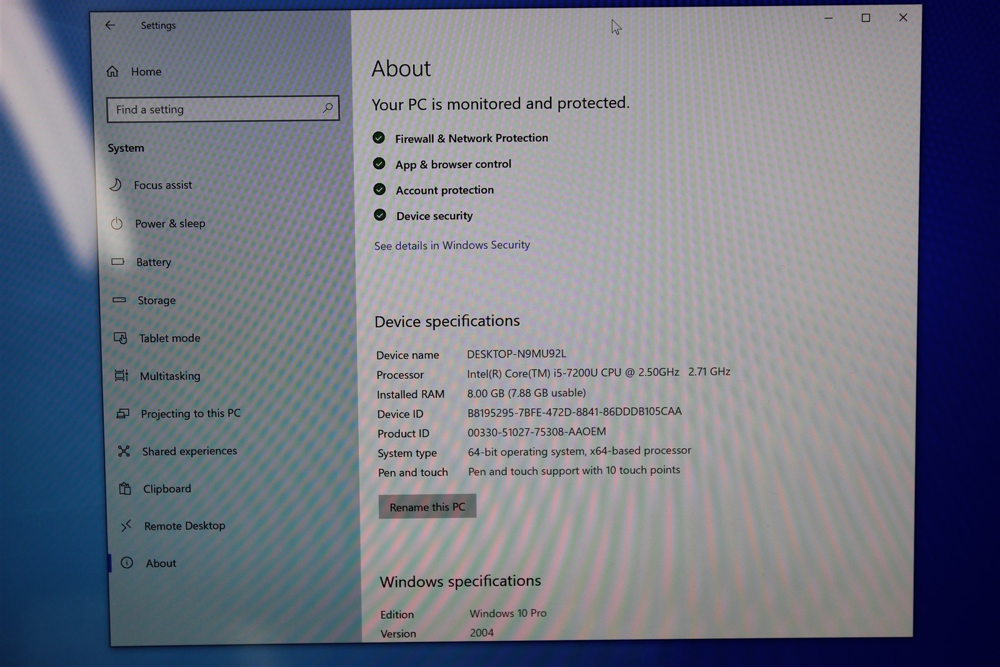Click the back arrow in Settings

pyautogui.click(x=110, y=25)
